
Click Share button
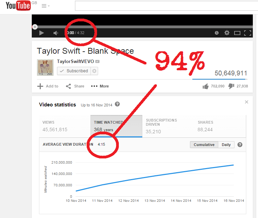click(75, 86)
